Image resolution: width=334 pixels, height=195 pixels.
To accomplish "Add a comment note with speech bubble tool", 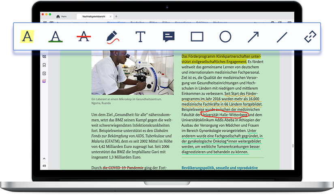I will [169, 37].
